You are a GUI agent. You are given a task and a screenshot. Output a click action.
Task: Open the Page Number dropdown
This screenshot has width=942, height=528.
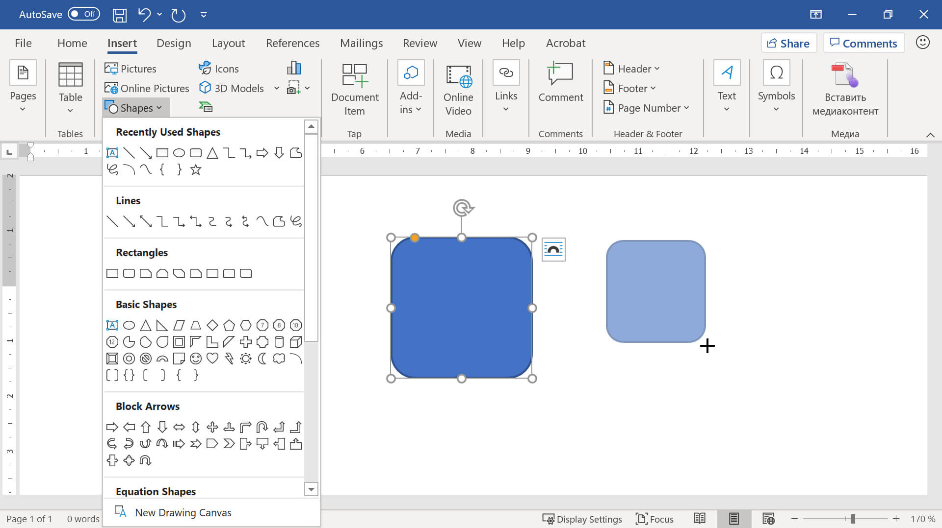(646, 108)
